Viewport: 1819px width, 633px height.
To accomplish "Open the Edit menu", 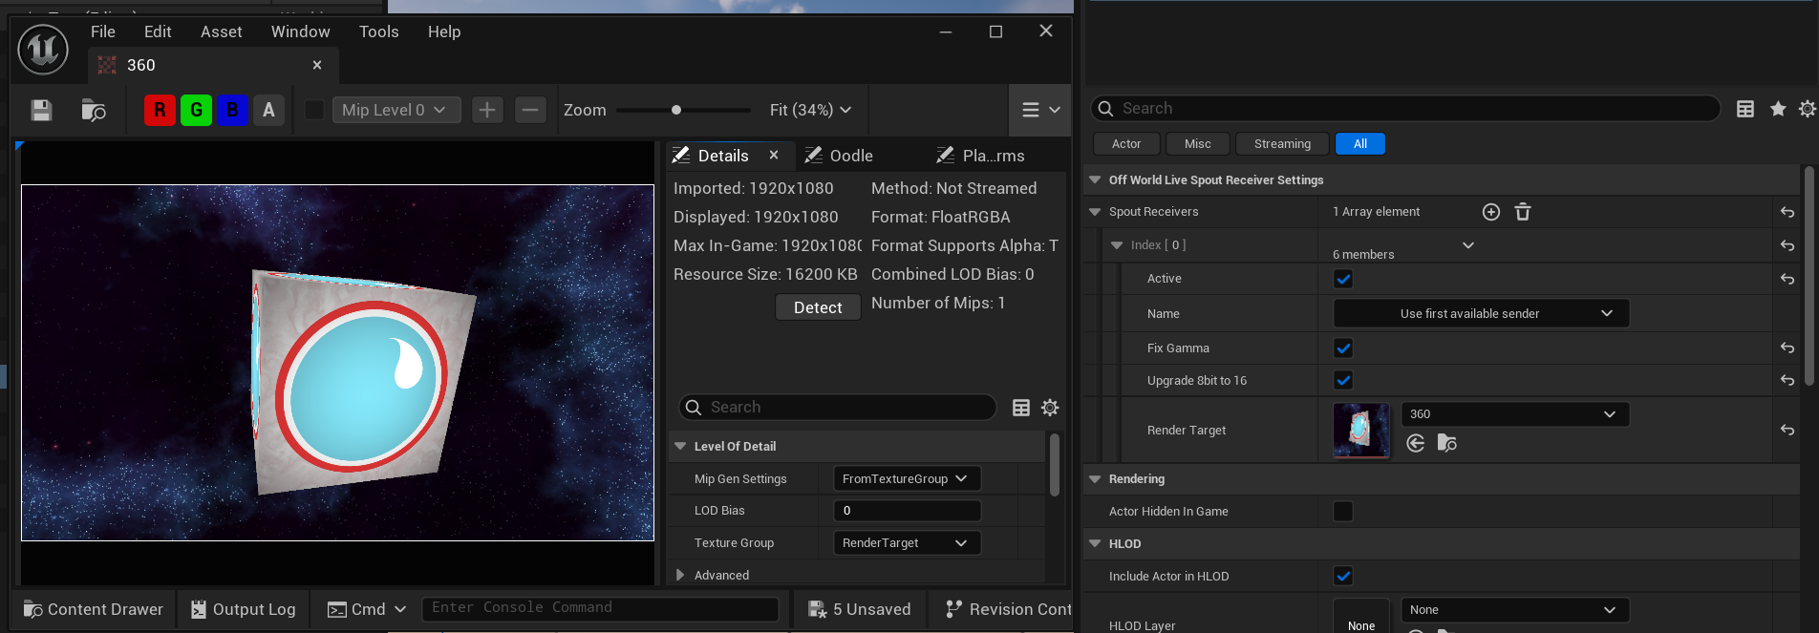I will tap(158, 32).
